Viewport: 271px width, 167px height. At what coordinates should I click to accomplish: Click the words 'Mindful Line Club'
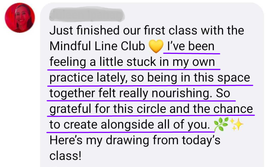click(97, 46)
